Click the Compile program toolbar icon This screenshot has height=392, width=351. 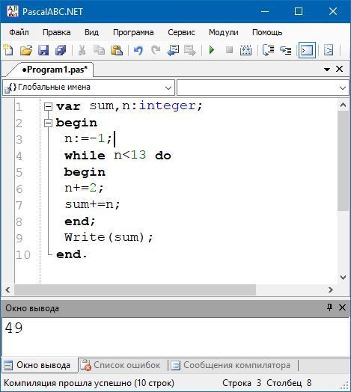pyautogui.click(x=245, y=50)
